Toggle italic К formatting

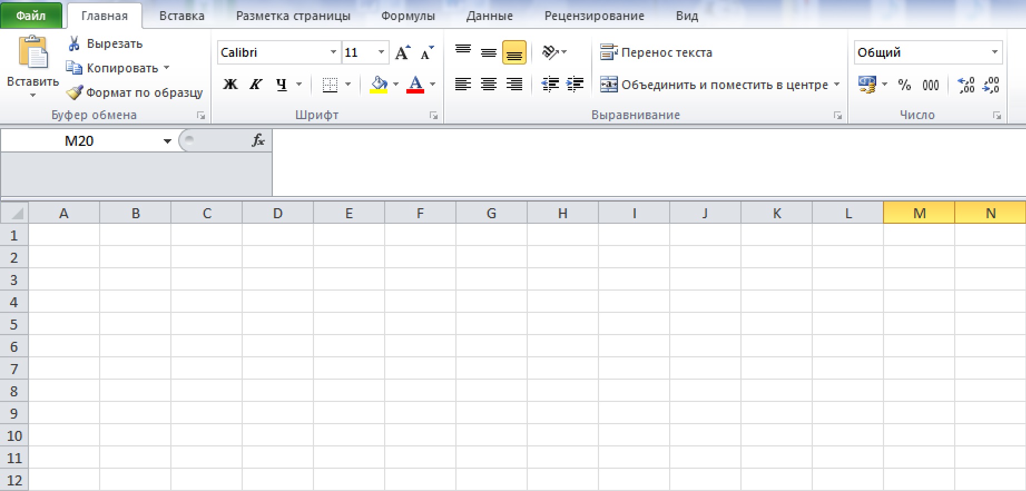[256, 85]
